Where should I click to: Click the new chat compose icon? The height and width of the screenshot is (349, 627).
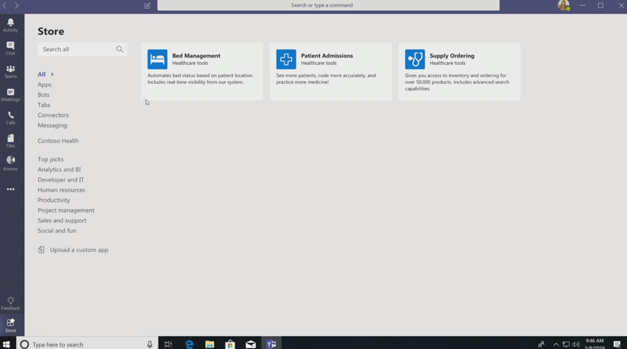[x=148, y=6]
